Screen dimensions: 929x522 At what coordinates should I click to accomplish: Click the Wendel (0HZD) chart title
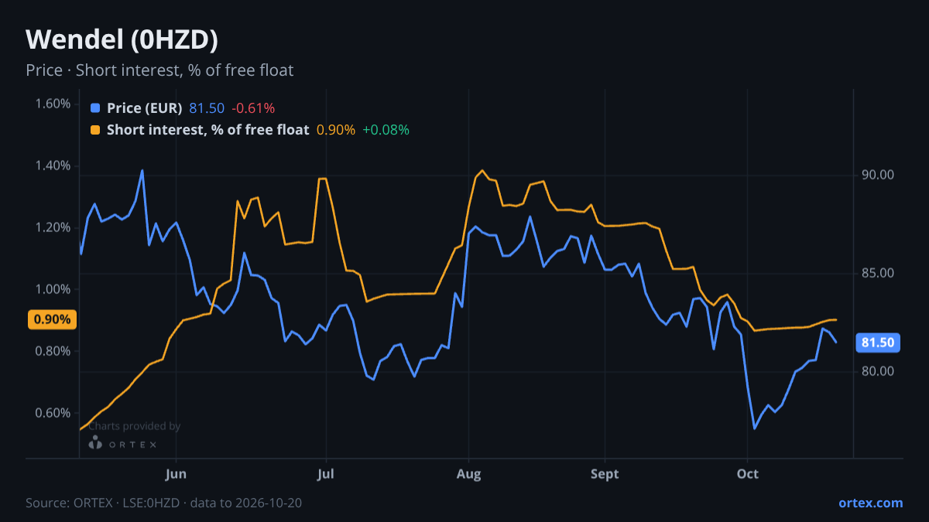click(x=122, y=39)
